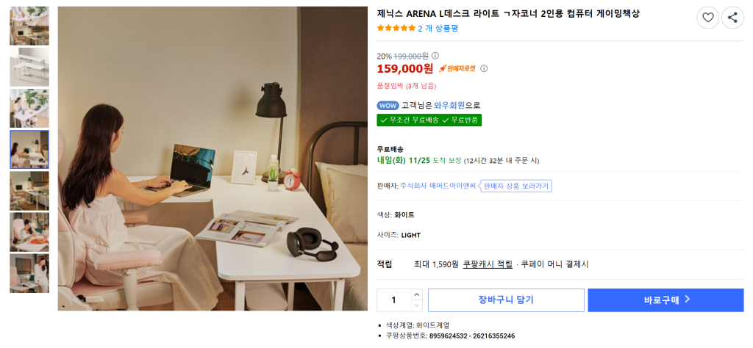Open the 와우회원 membership link
The image size is (753, 348).
449,106
